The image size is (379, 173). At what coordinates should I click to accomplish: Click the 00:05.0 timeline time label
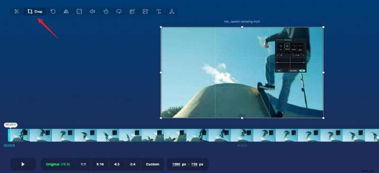pos(242,146)
